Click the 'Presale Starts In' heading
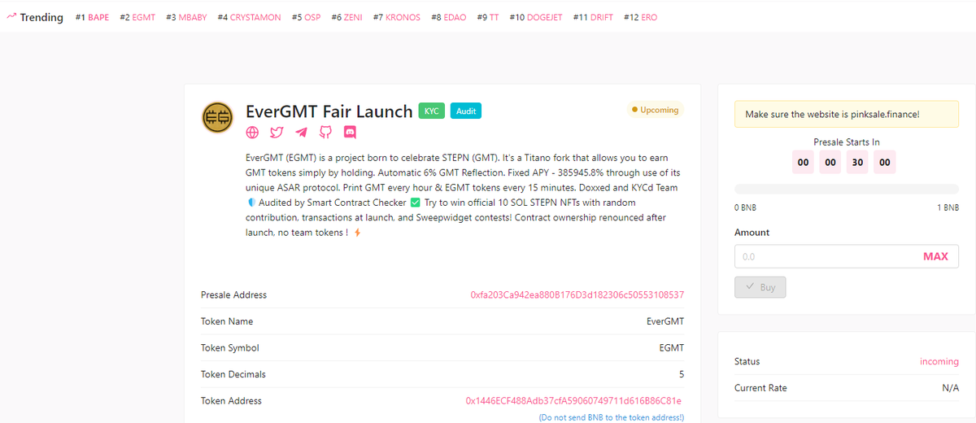976x423 pixels. pyautogui.click(x=846, y=142)
